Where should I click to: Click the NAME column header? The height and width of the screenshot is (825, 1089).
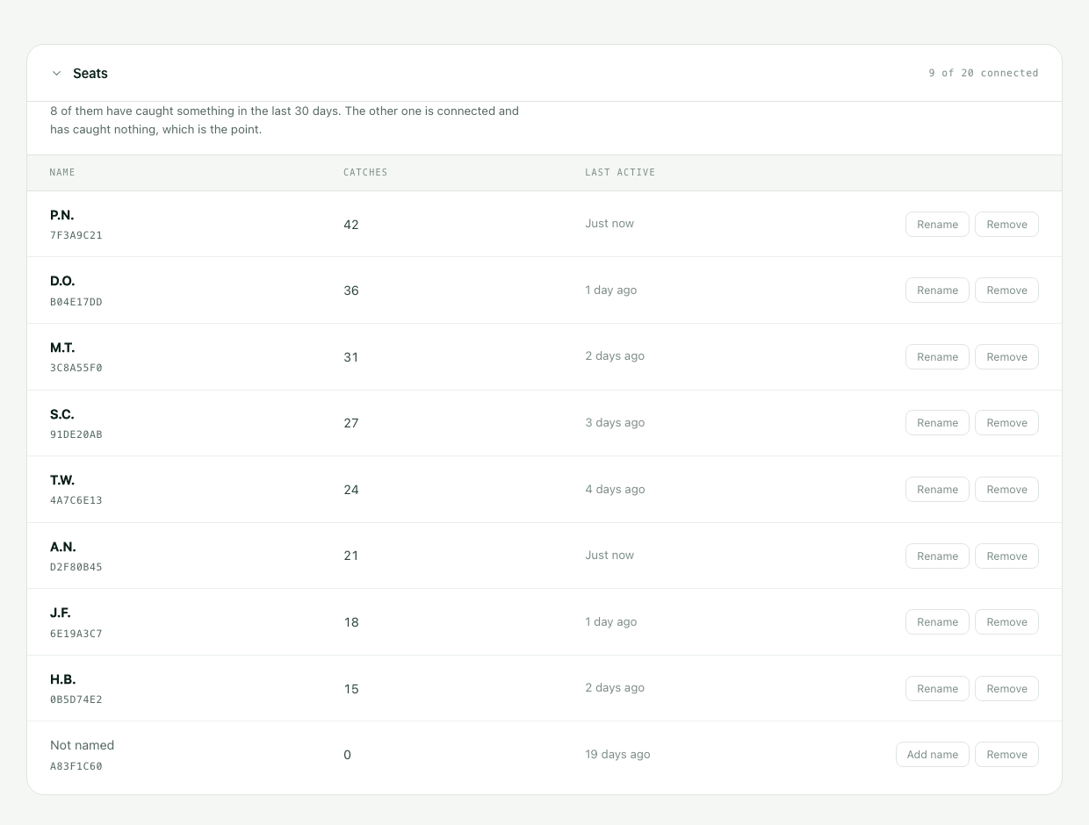pyautogui.click(x=62, y=172)
